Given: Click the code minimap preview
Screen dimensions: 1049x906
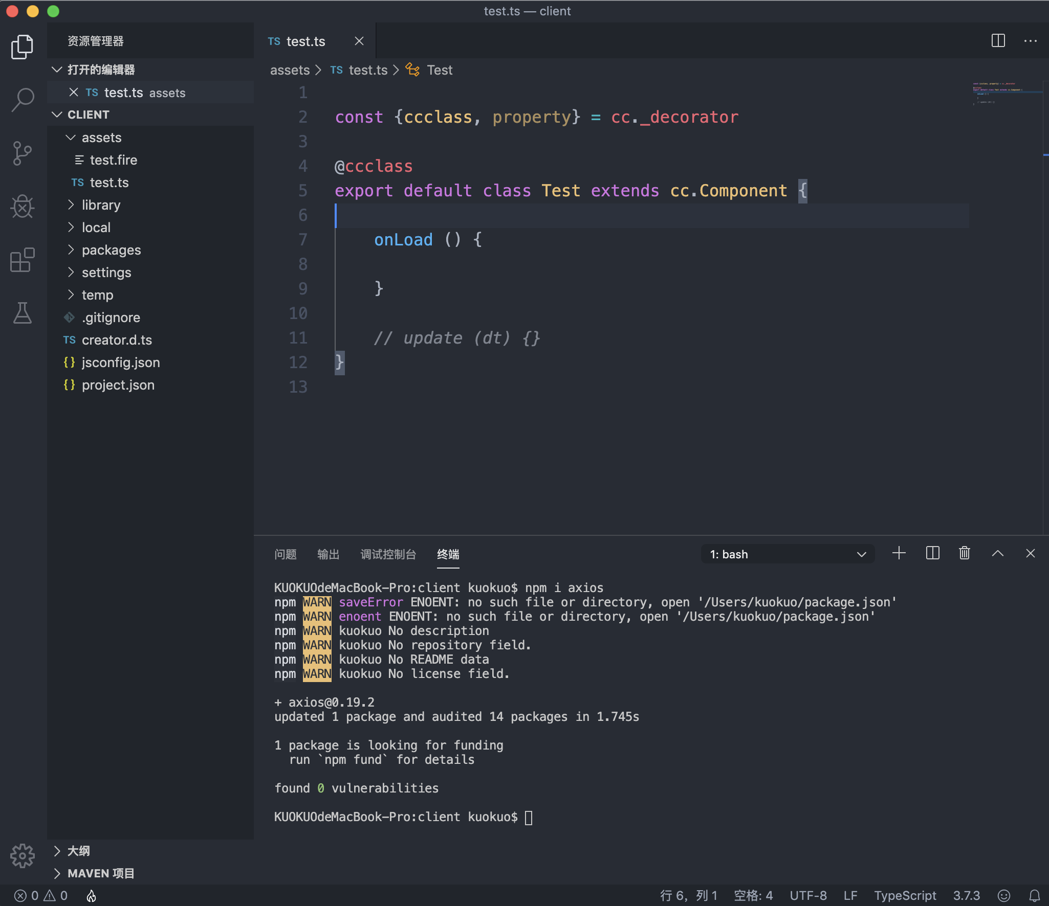Looking at the screenshot, I should coord(1006,93).
